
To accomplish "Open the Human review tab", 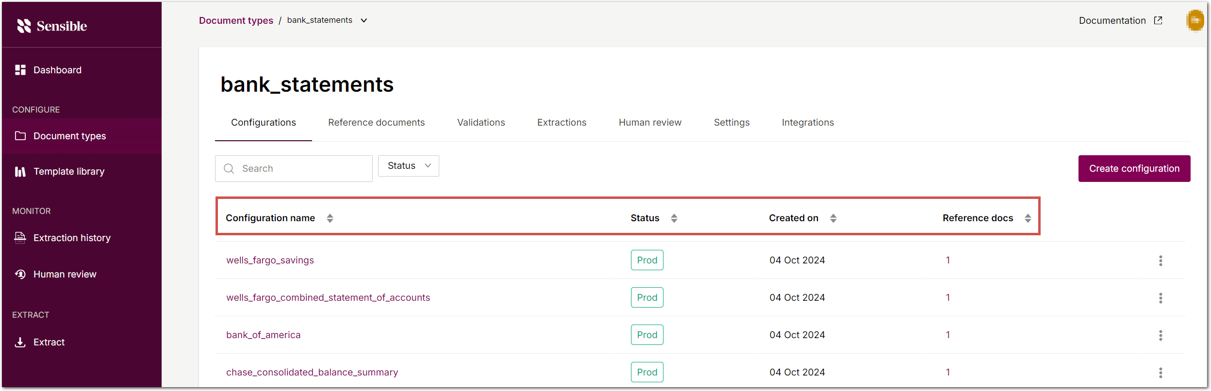I will click(650, 123).
